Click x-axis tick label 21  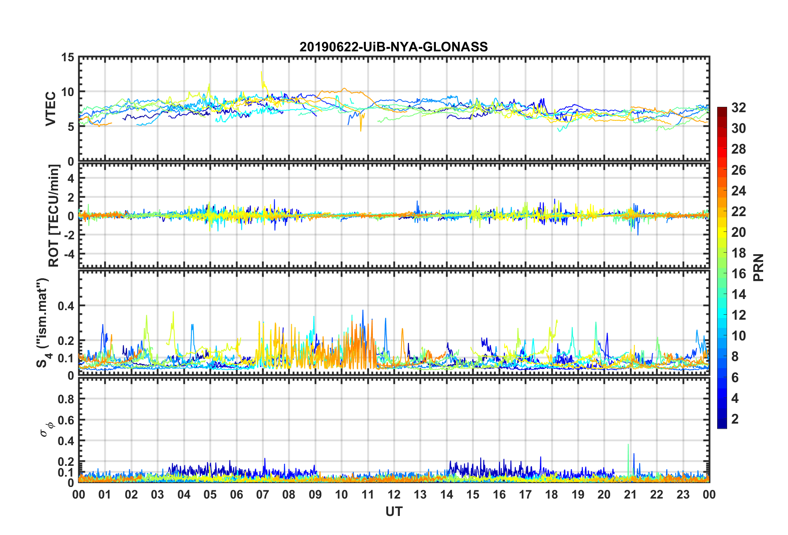point(630,494)
